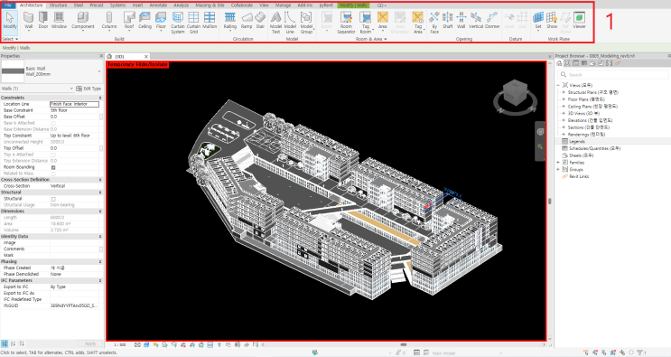
Task: Activate the Tag Room tool
Action: pos(366,23)
